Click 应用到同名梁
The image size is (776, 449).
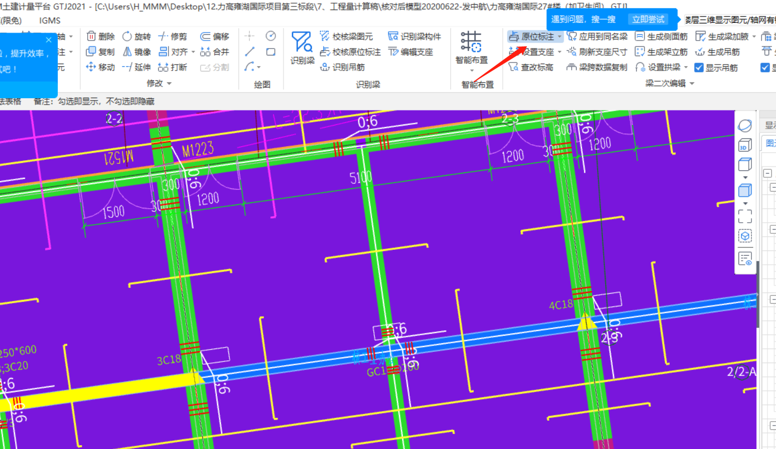click(x=597, y=36)
